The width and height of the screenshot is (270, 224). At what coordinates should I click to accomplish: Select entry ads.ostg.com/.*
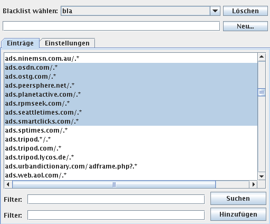[x=131, y=76]
